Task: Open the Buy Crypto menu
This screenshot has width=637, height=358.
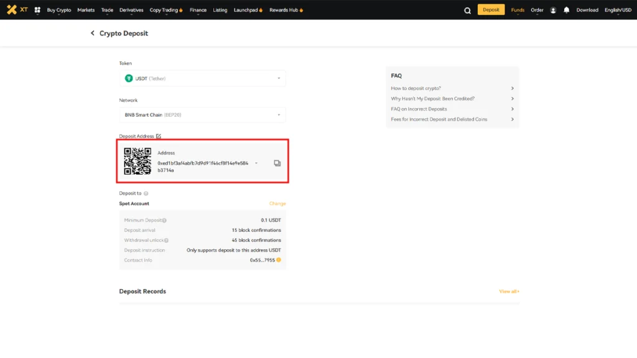Action: pos(59,10)
